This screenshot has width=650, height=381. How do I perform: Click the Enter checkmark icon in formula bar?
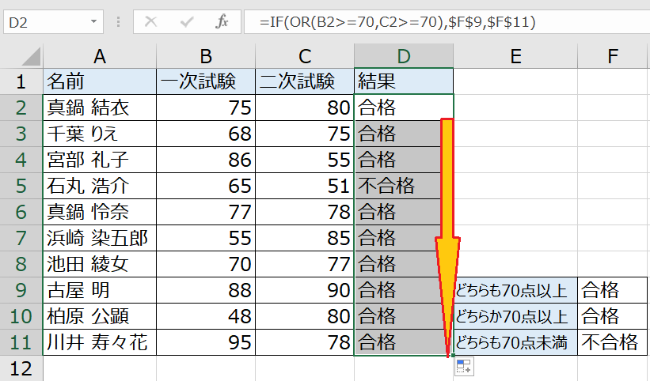(x=187, y=21)
